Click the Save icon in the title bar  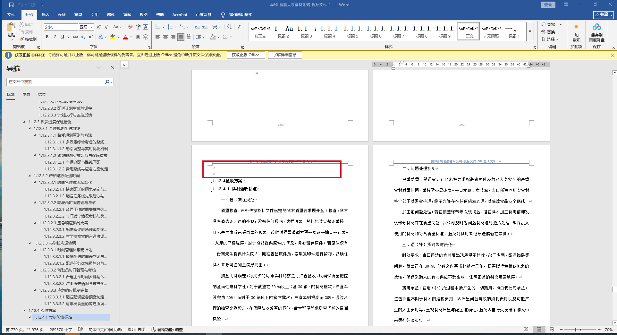pos(11,5)
